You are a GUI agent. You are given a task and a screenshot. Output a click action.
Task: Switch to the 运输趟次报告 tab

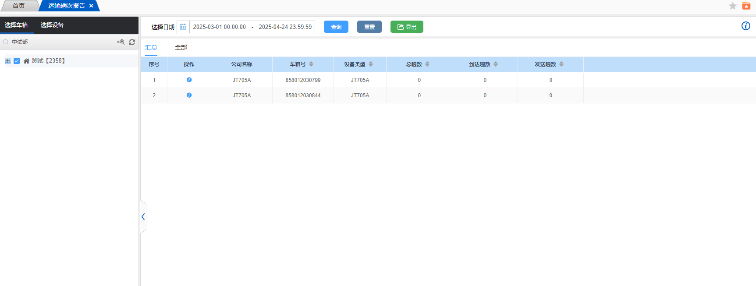click(67, 6)
